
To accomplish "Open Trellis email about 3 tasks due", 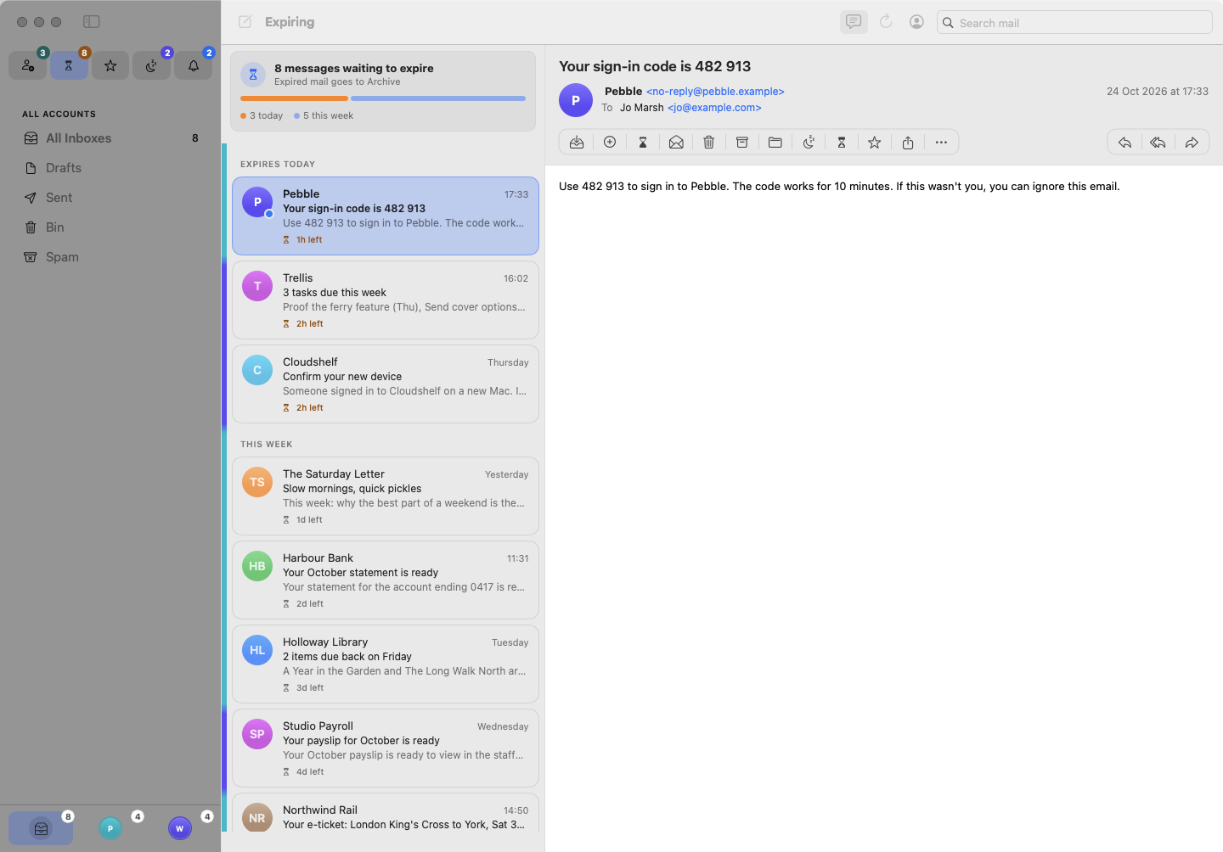I will (x=386, y=300).
